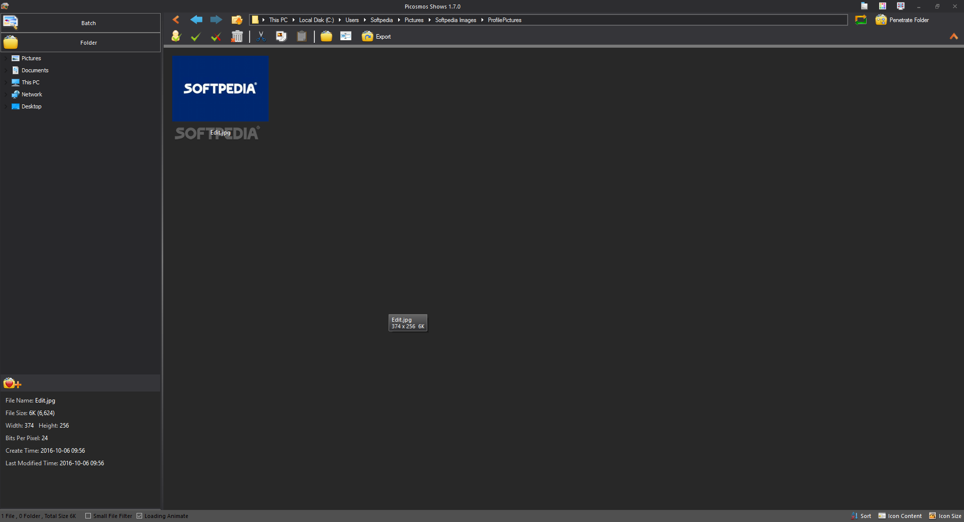Click the Pictures breadcrumb segment

tap(414, 20)
